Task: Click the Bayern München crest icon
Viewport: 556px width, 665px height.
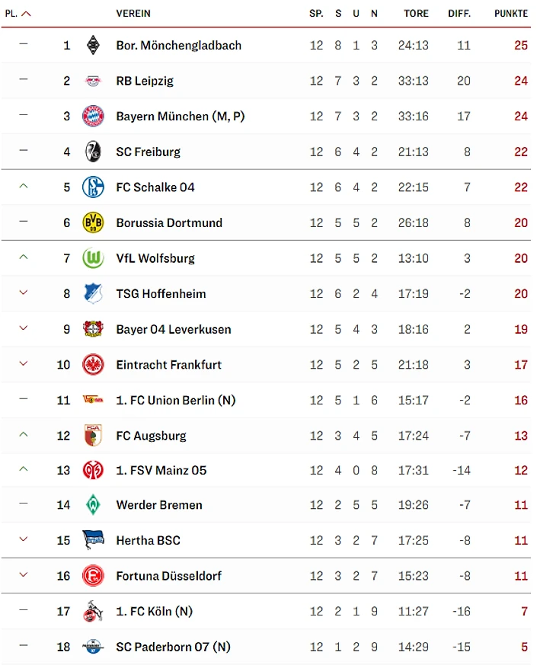Action: click(x=93, y=116)
